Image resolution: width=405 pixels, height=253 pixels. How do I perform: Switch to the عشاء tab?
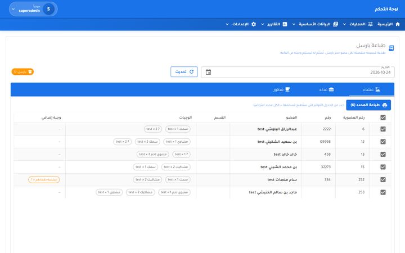[x=371, y=89]
